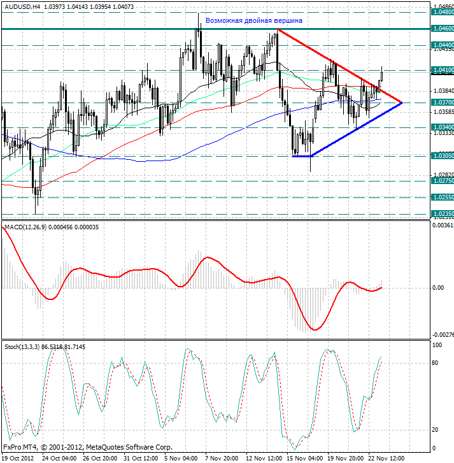Select the 1.0440 price level label

(443, 45)
